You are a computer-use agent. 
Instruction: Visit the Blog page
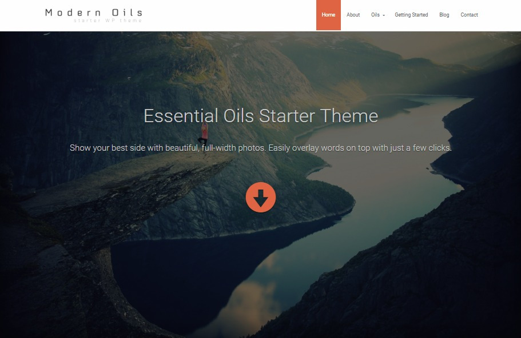pyautogui.click(x=444, y=15)
